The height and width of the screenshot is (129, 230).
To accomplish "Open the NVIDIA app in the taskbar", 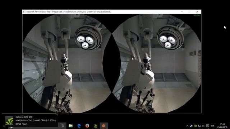I will [96, 126].
